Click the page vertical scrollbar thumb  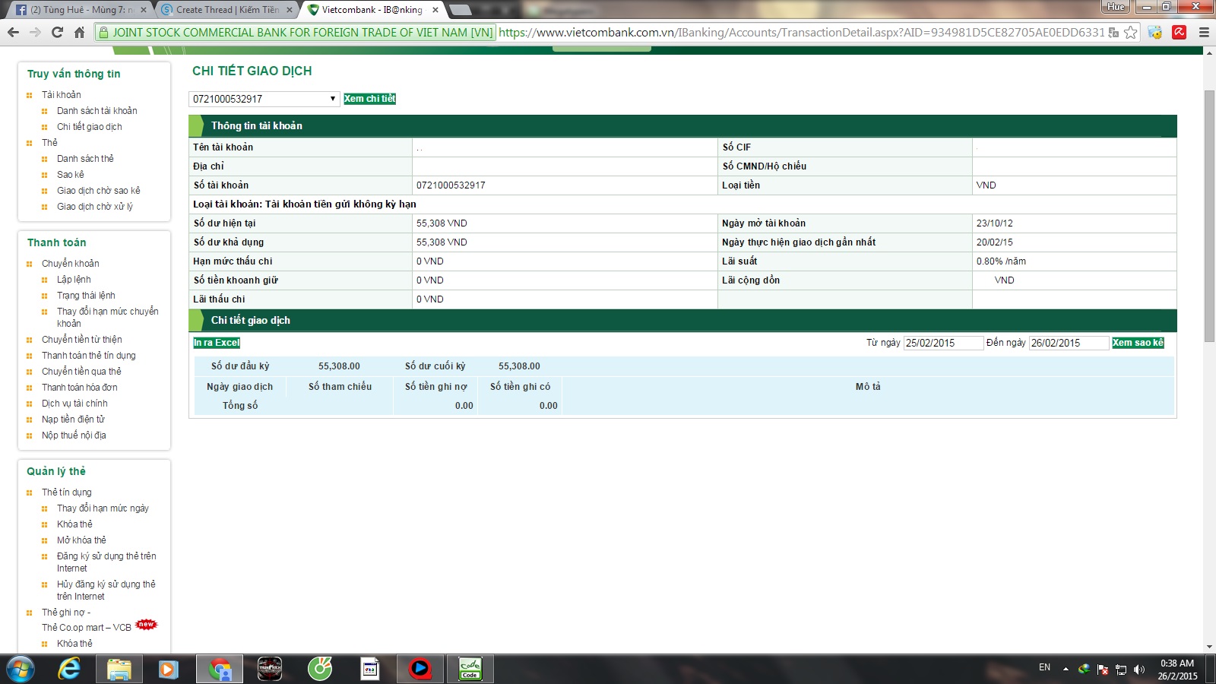1209,216
